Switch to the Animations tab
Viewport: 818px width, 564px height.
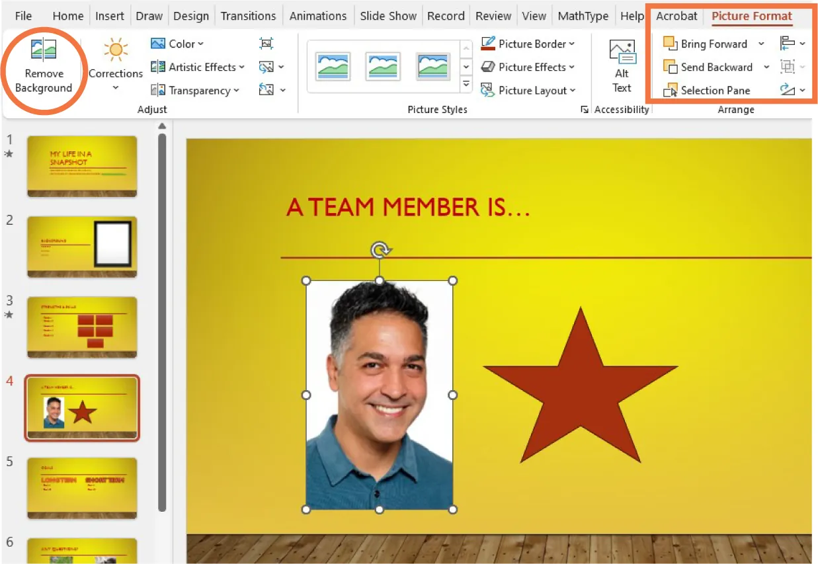(x=318, y=15)
